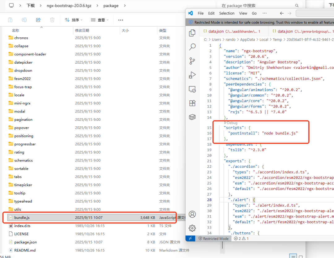Open the File menu in VS Code
Screen dimensions: 334x258
(200, 13)
